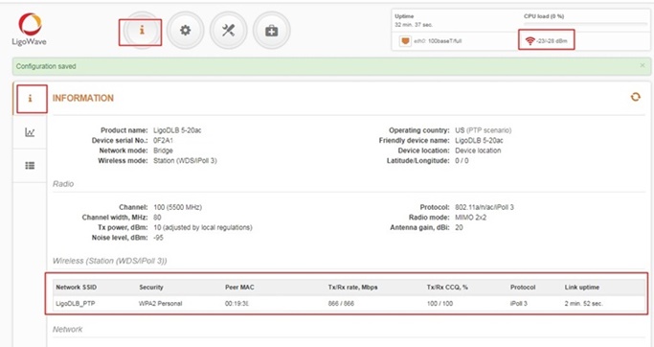Viewport: 654px width, 347px height.
Task: Open the Statistics graph sidebar tab
Action: tap(30, 132)
